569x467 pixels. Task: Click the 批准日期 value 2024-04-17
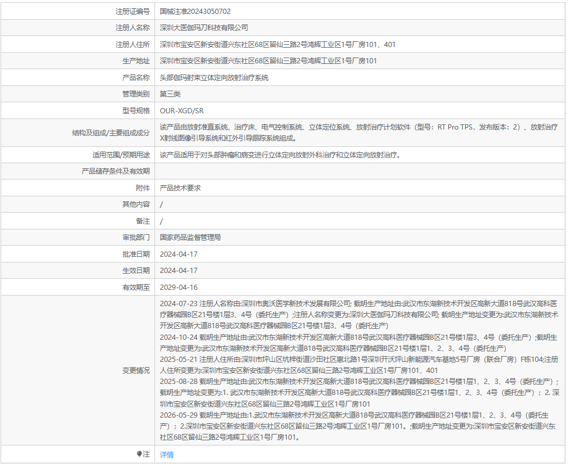point(179,254)
